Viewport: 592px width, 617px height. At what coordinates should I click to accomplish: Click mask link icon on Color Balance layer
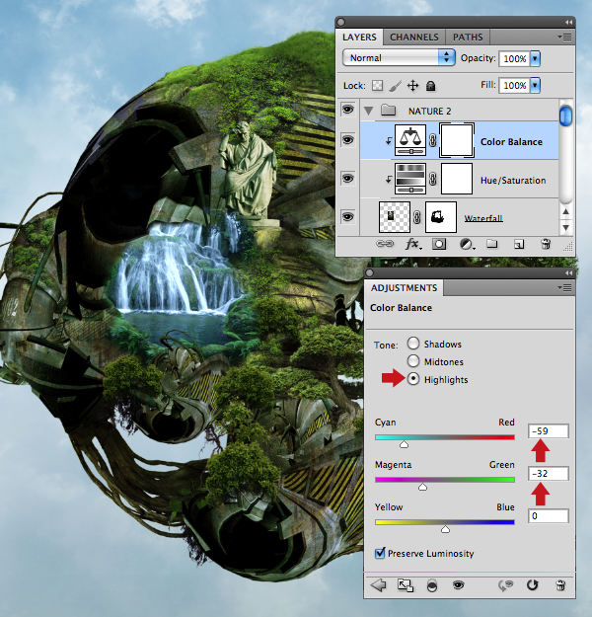point(433,140)
